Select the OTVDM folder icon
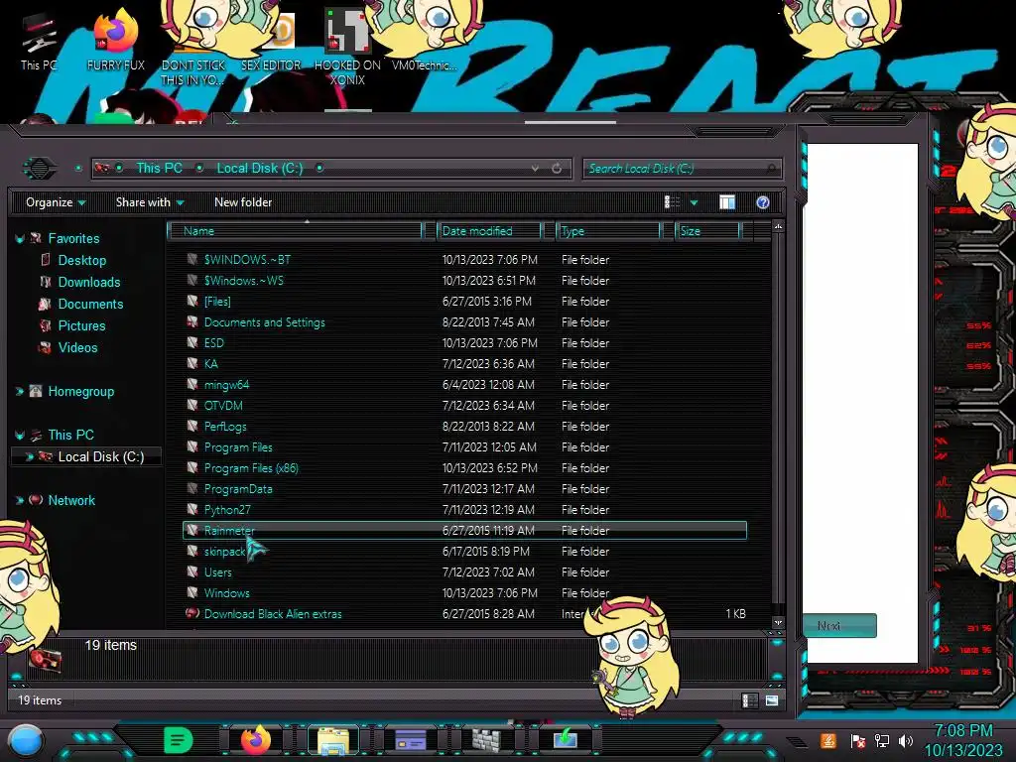Image resolution: width=1016 pixels, height=762 pixels. pos(192,406)
